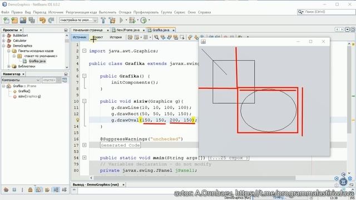The image size is (356, 200).
Task: Switch to the Начальная страница tab
Action: (x=88, y=30)
